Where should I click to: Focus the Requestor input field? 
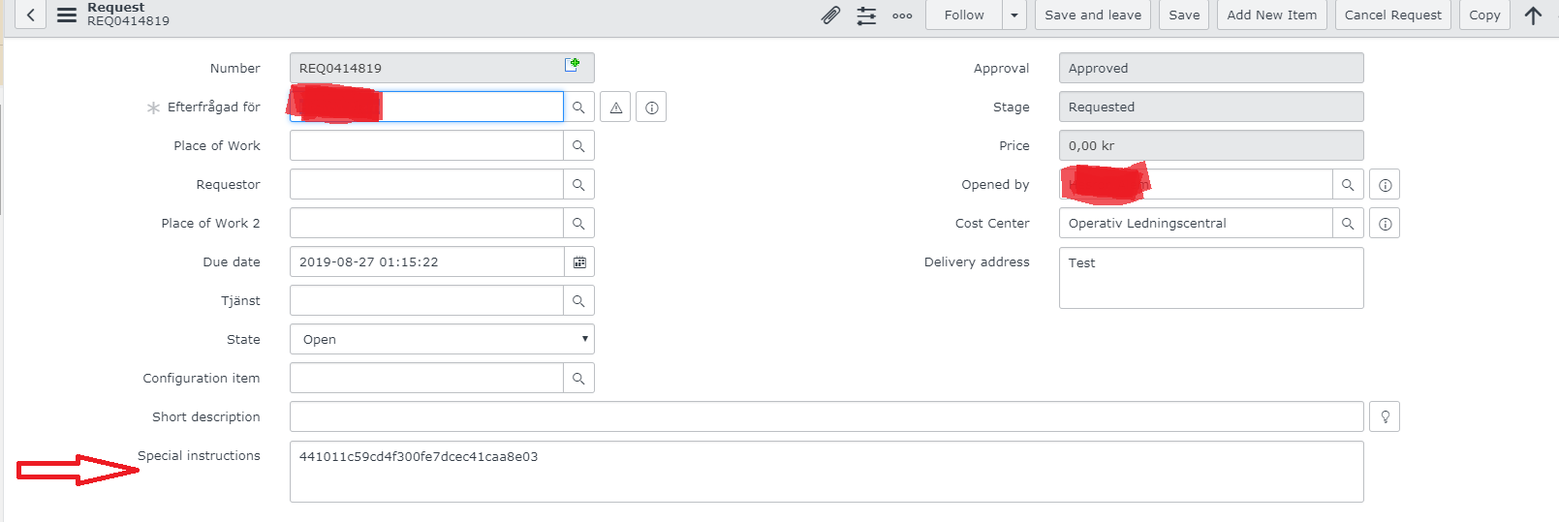click(426, 184)
